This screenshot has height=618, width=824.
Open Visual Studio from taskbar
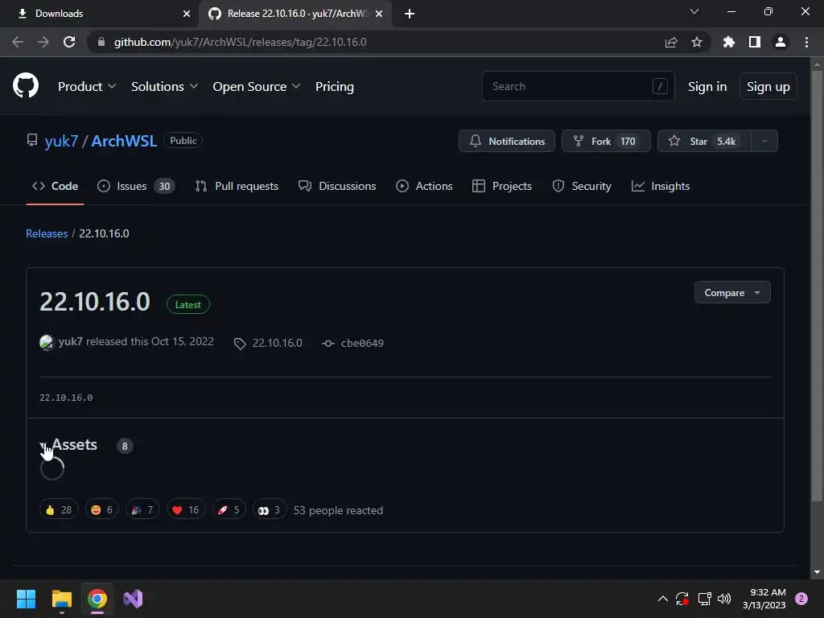[133, 599]
